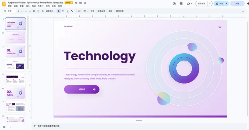Expand the new slide layout dropdown arrow

point(21,11)
